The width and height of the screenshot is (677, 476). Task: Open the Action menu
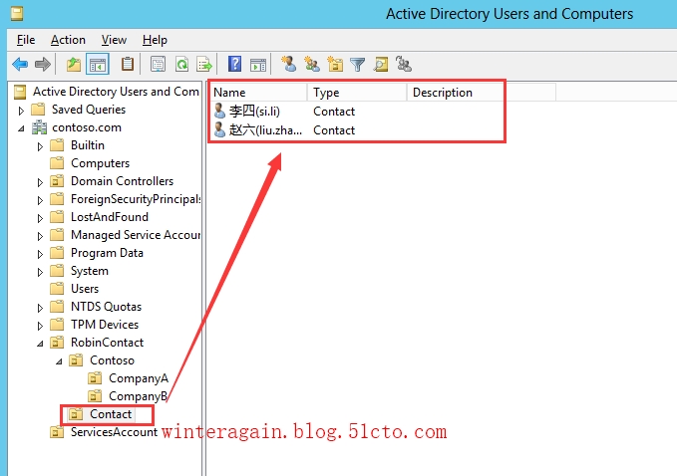pos(68,40)
